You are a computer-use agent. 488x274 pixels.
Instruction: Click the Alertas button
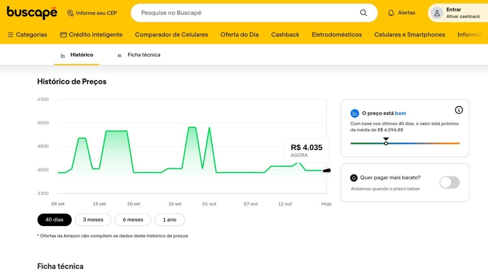(x=401, y=13)
